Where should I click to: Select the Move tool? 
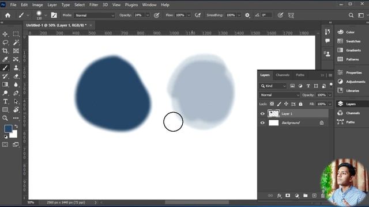tap(5, 34)
